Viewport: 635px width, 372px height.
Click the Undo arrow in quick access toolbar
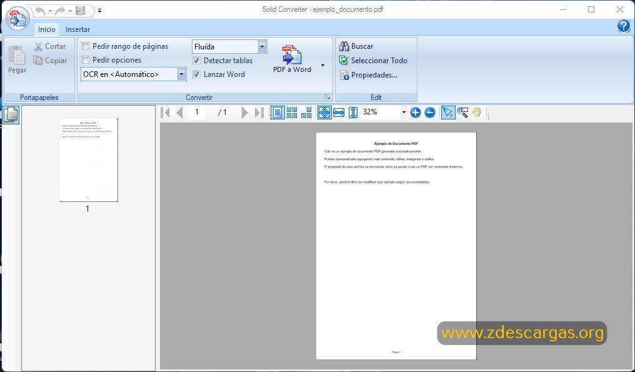pos(40,11)
